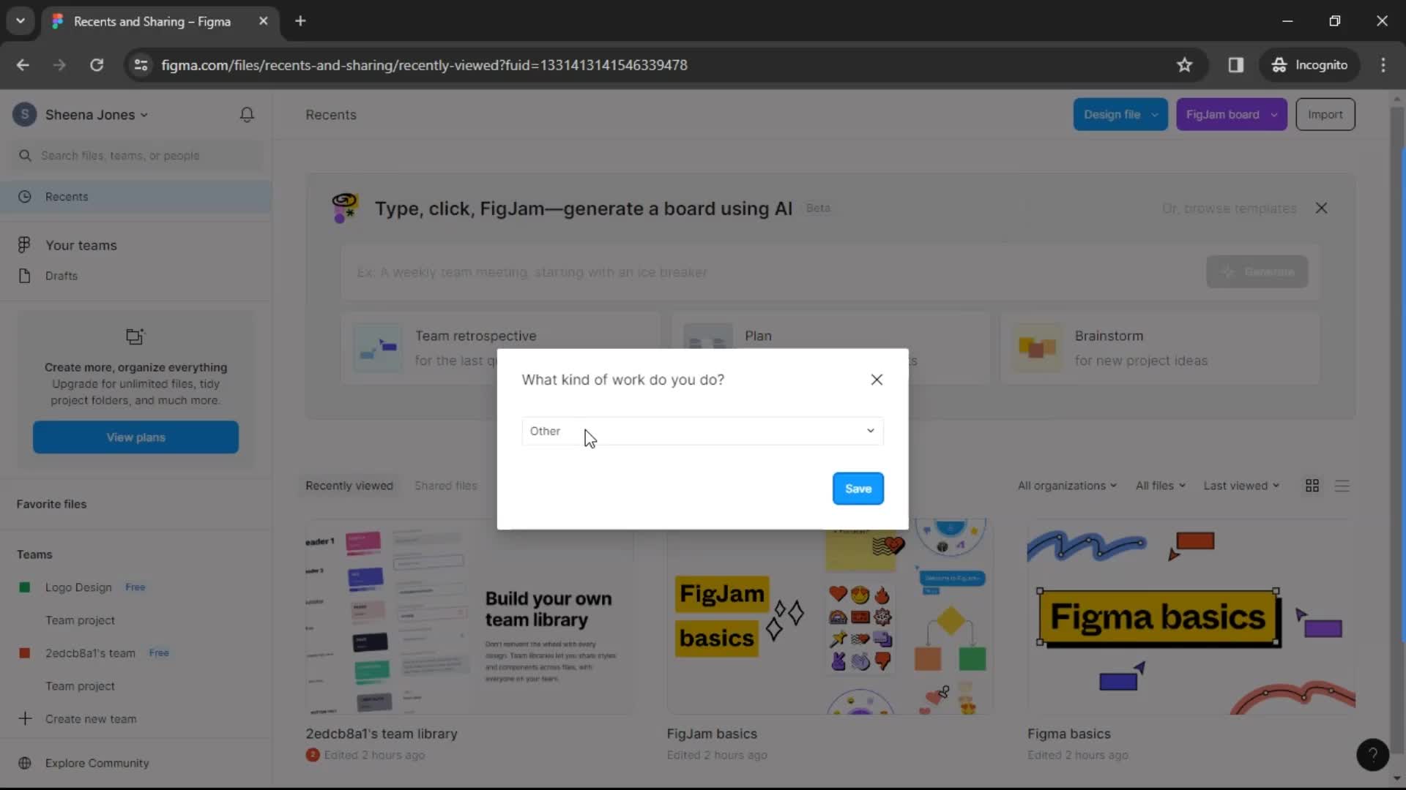Image resolution: width=1406 pixels, height=790 pixels.
Task: Click the Import icon button
Action: 1326,114
